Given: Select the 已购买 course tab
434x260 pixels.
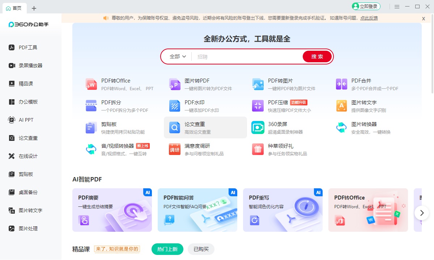Looking at the screenshot, I should 201,249.
